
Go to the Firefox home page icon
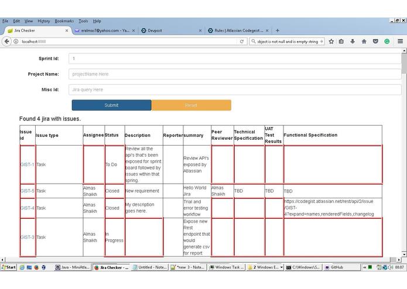364,42
